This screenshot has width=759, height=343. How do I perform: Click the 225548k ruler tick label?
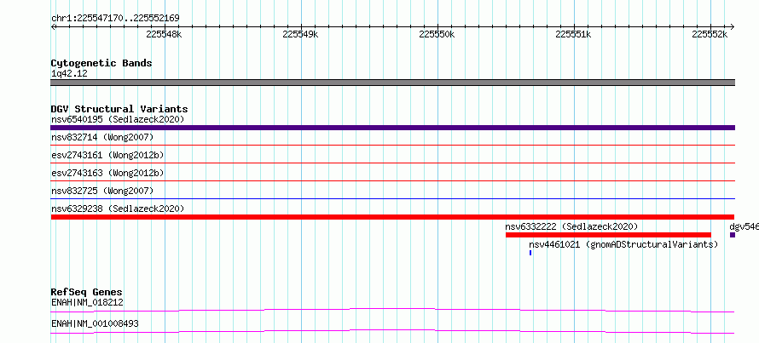pos(164,34)
